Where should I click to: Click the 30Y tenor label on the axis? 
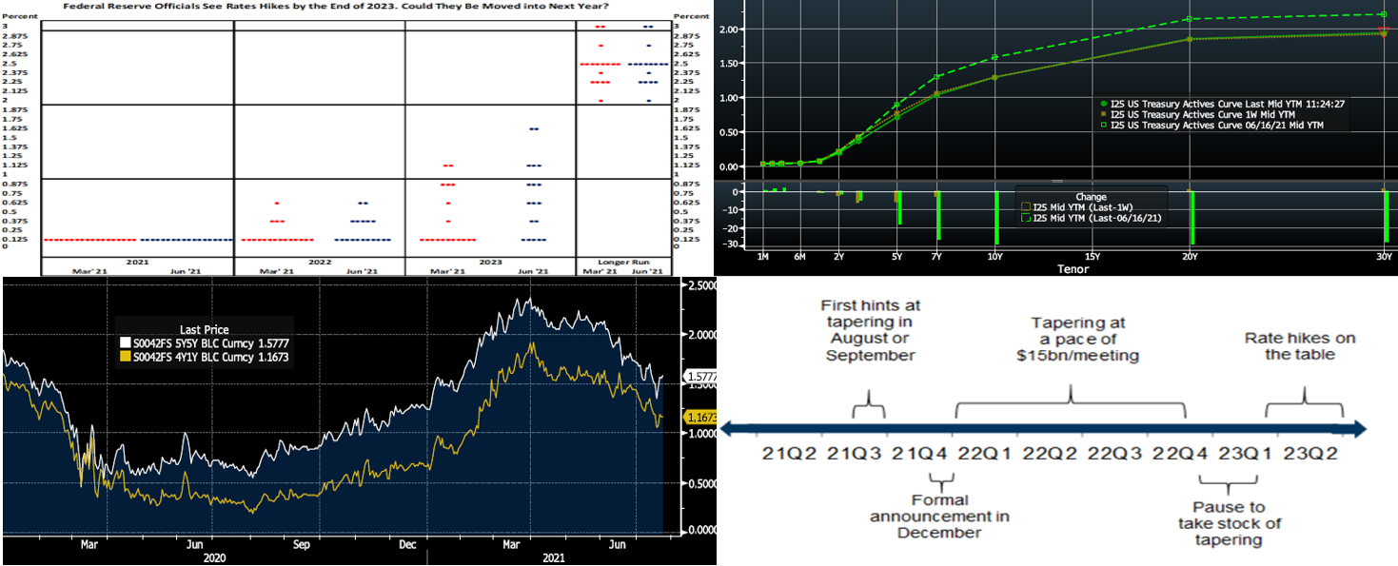(x=1382, y=257)
